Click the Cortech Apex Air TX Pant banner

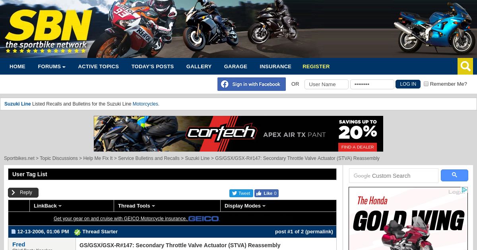click(238, 134)
